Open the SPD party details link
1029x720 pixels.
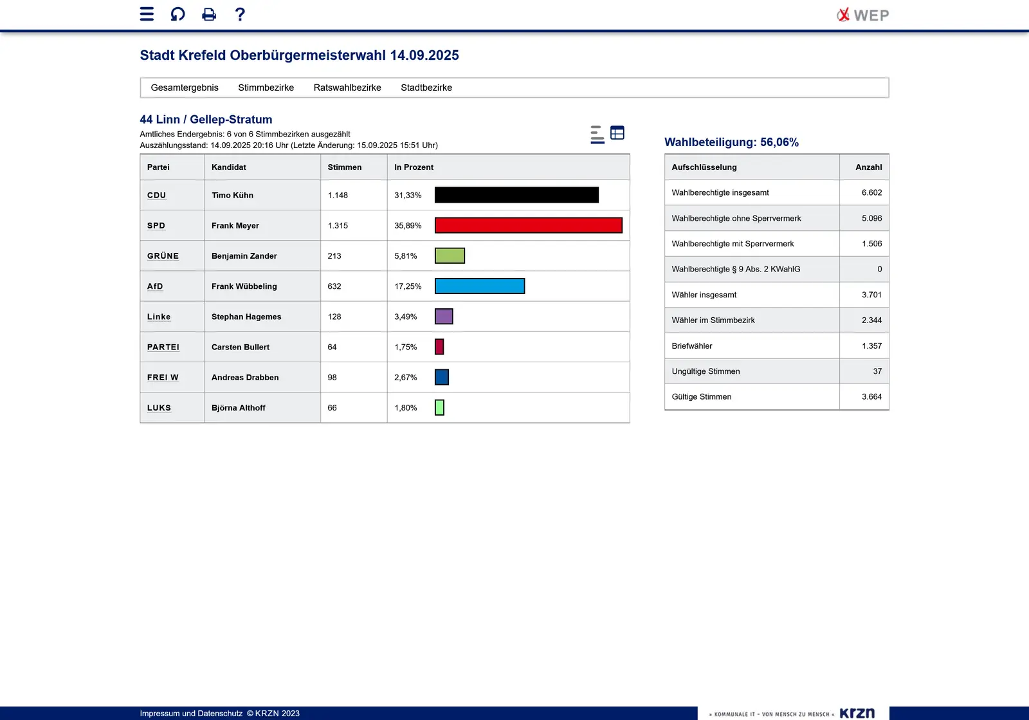click(156, 225)
